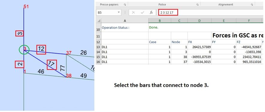The height and width of the screenshot is (112, 265).
Task: Open the Presse-papiers dialog launcher
Action: (125, 4)
